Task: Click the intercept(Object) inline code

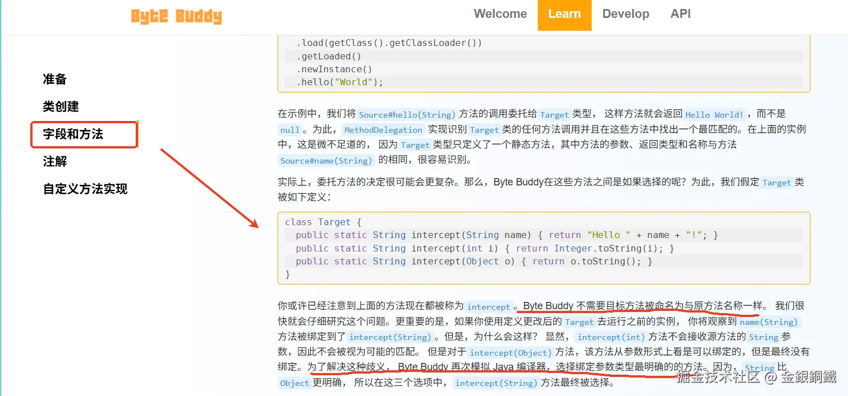Action: click(510, 352)
